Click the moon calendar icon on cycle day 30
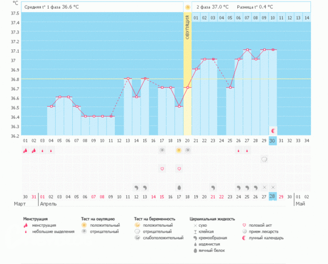The width and height of the screenshot is (328, 264). [x=272, y=130]
